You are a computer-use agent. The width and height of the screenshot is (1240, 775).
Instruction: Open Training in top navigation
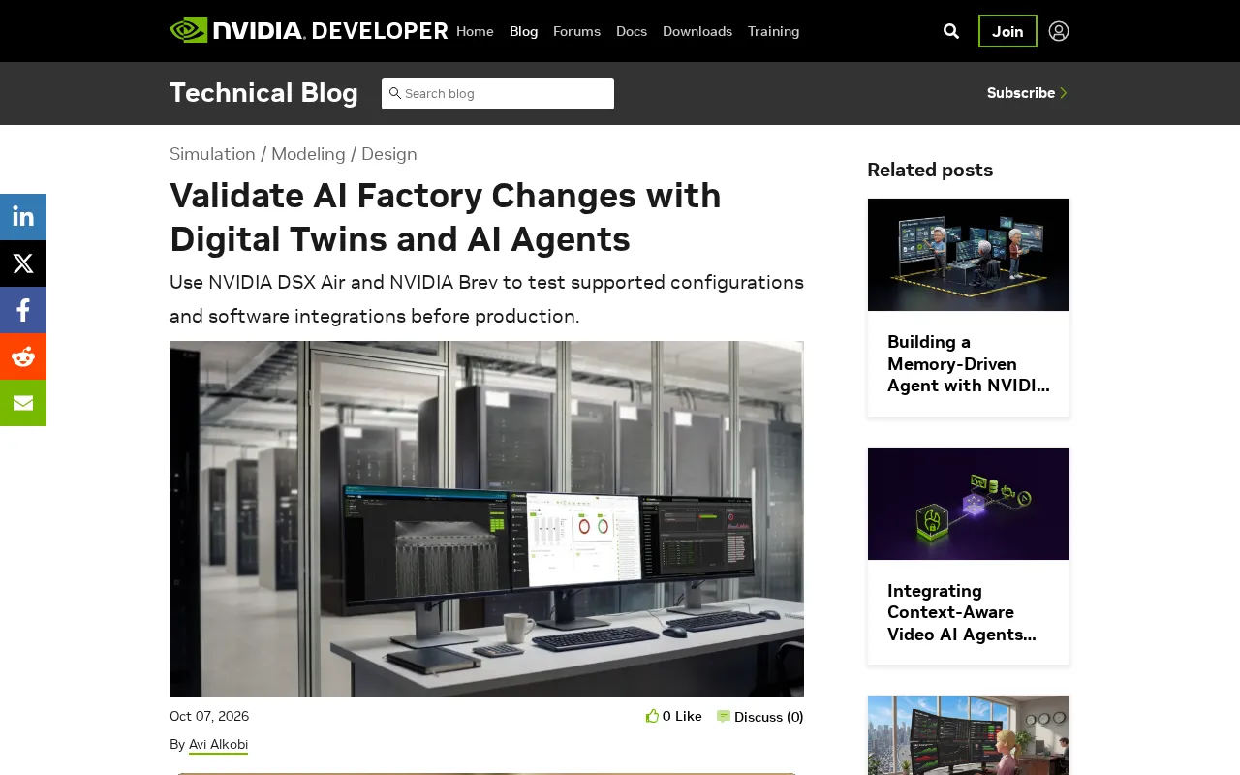[774, 31]
